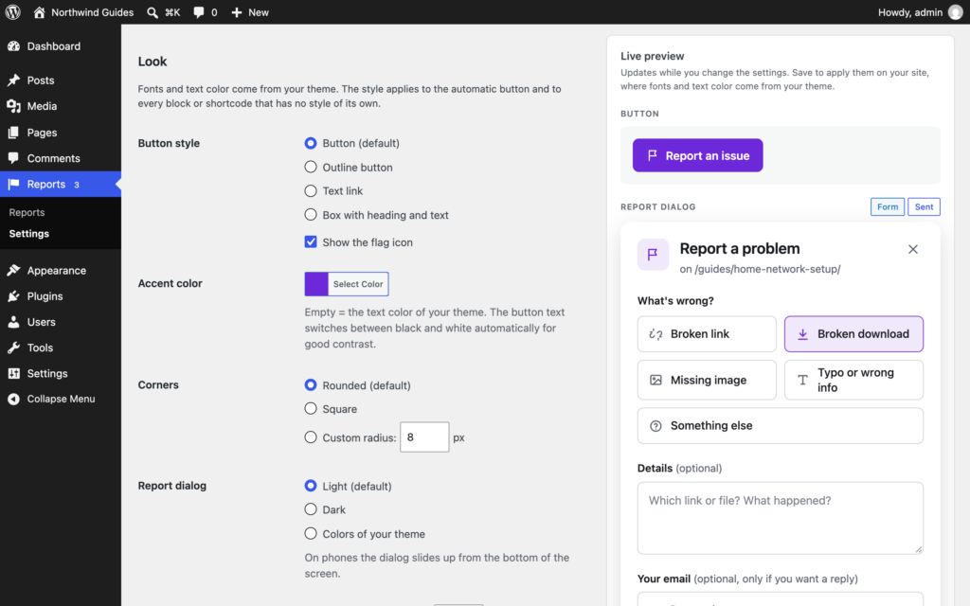This screenshot has height=606, width=970.
Task: Click the Report an issue preview button
Action: pos(697,155)
